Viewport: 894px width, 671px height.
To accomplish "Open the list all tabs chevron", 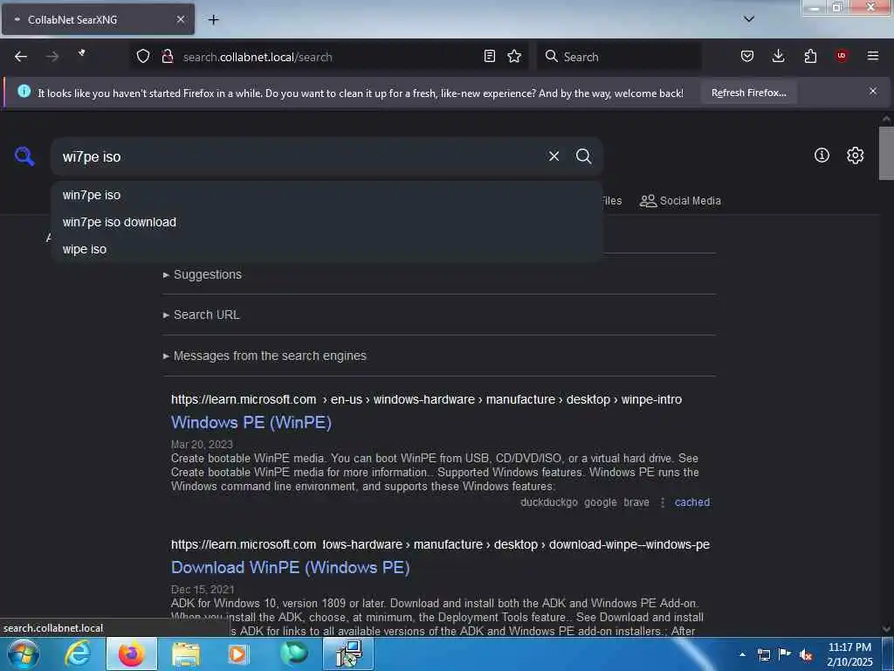I will click(748, 19).
